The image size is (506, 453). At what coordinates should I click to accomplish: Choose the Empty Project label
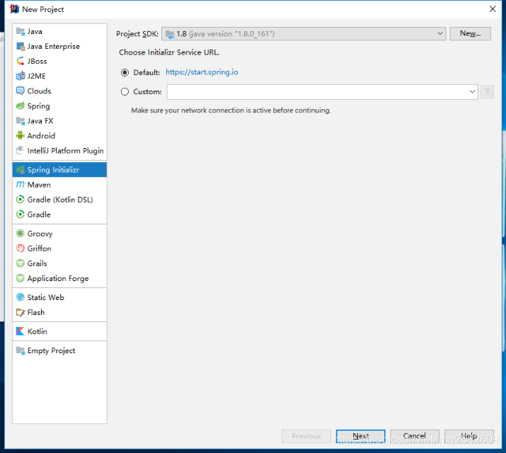point(52,350)
